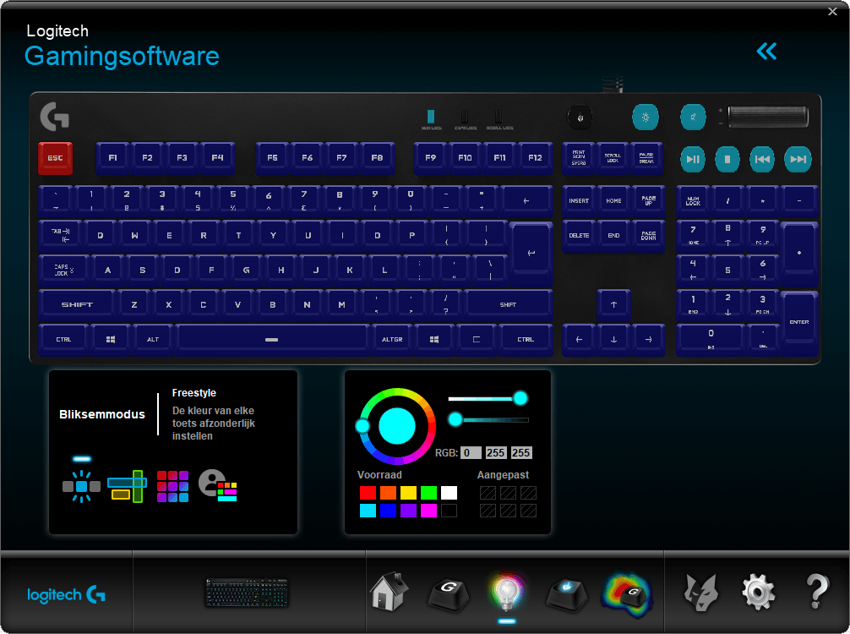
Task: Select the Print Screen key
Action: (579, 158)
